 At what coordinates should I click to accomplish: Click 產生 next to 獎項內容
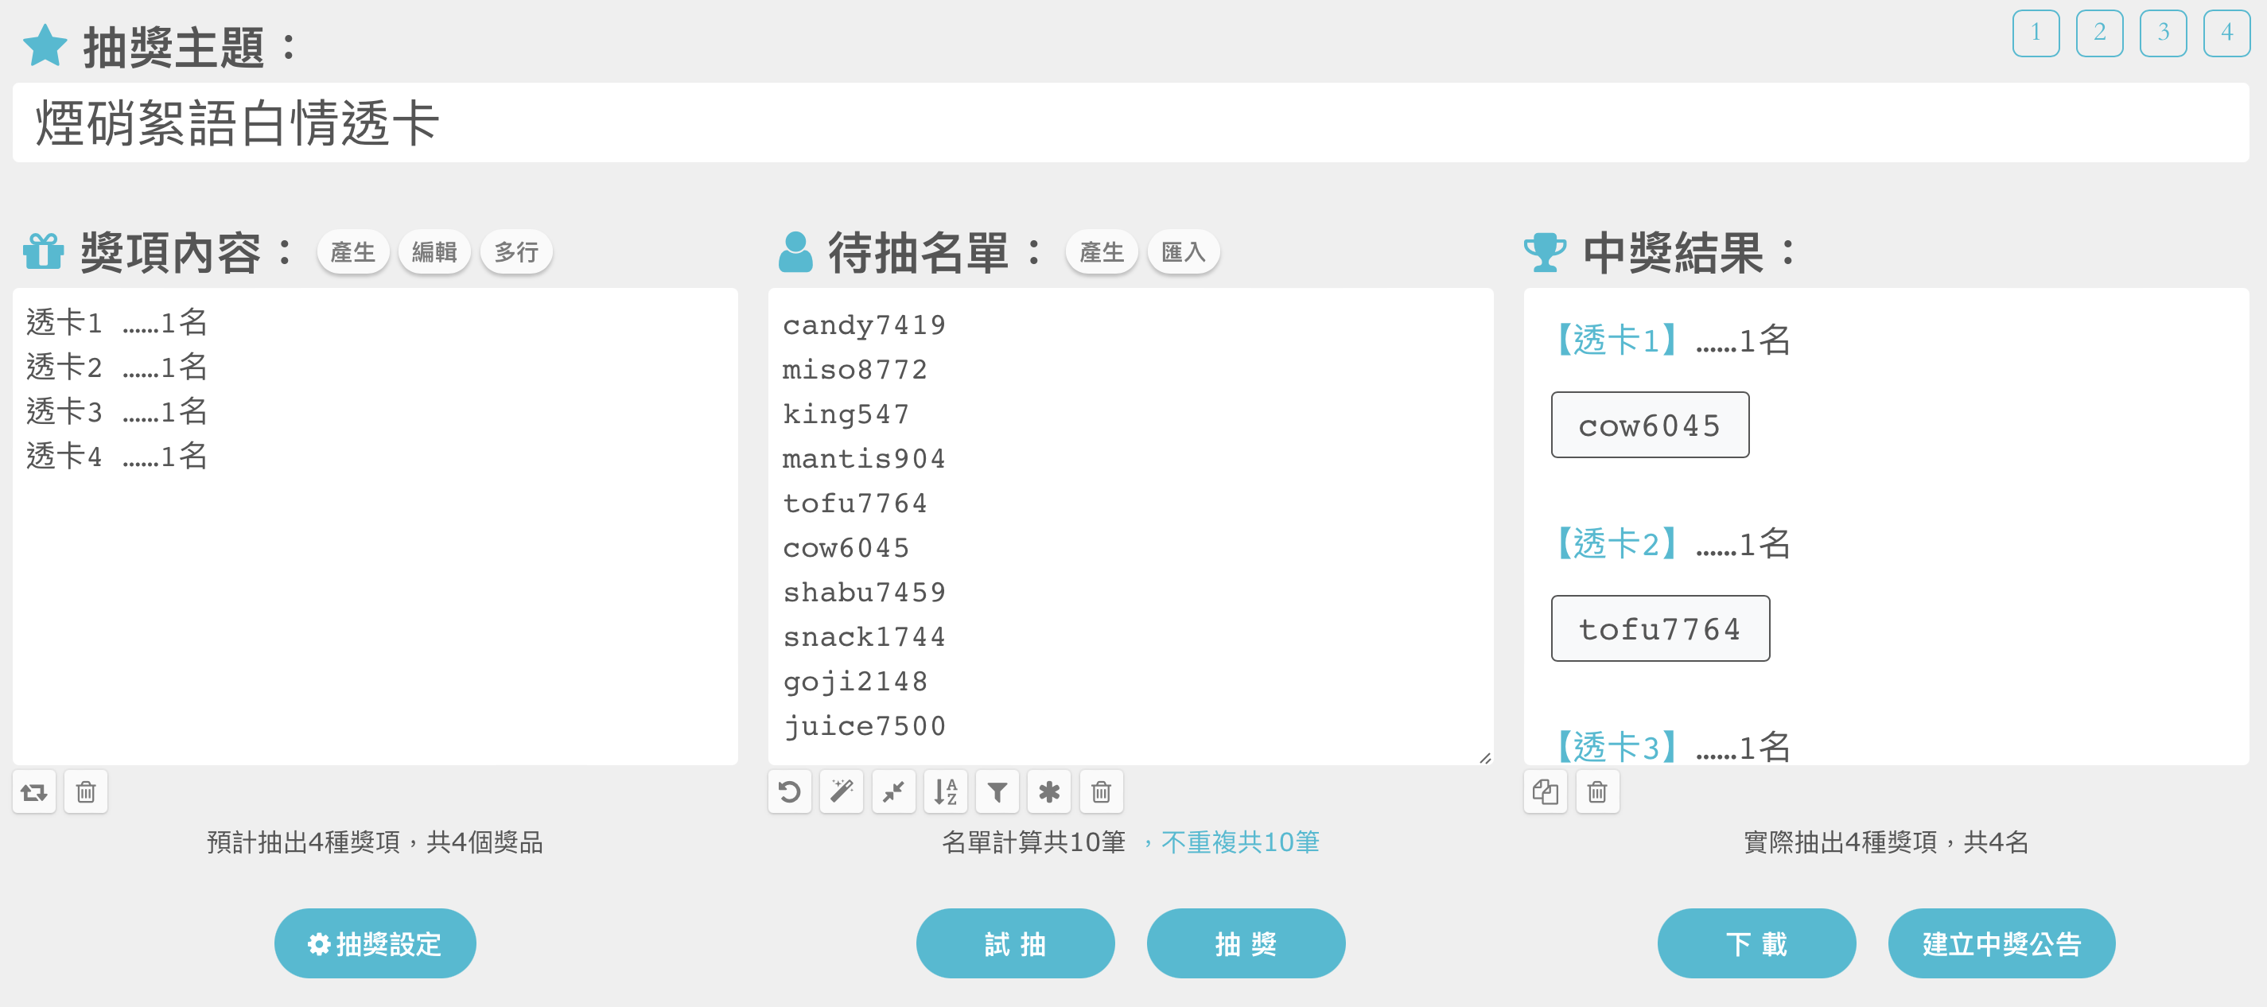[353, 253]
